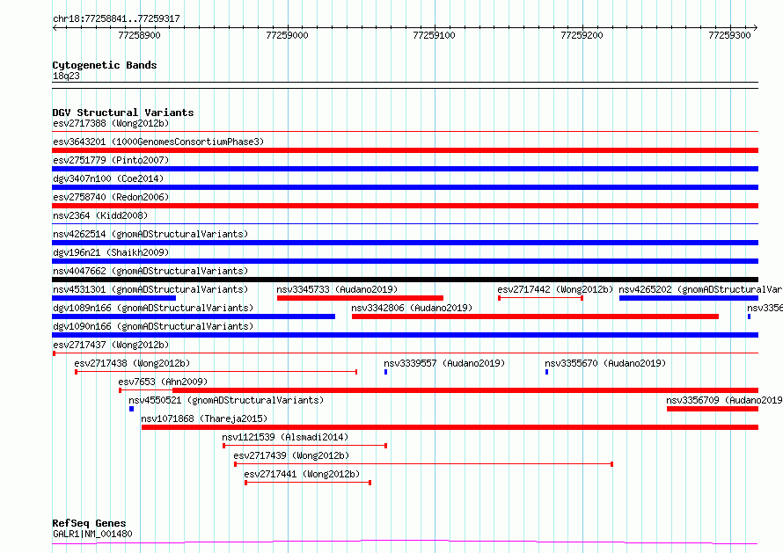Click the small blue nsv3355670 marker
This screenshot has height=553, width=783.
tap(547, 372)
